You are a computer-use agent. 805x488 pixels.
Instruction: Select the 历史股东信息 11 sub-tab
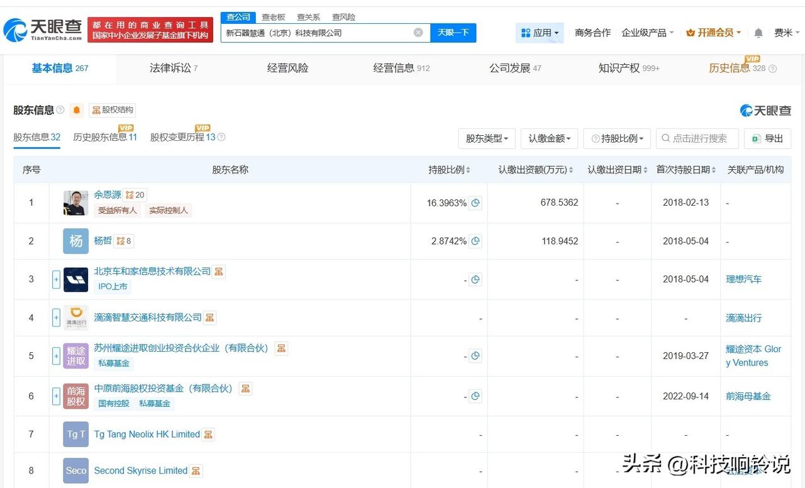pyautogui.click(x=105, y=137)
